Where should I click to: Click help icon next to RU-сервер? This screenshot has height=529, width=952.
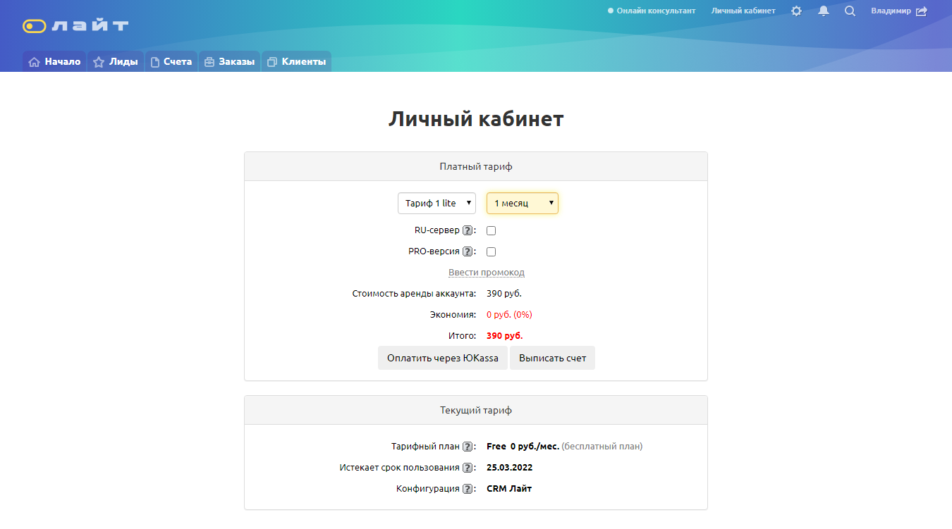(x=467, y=230)
